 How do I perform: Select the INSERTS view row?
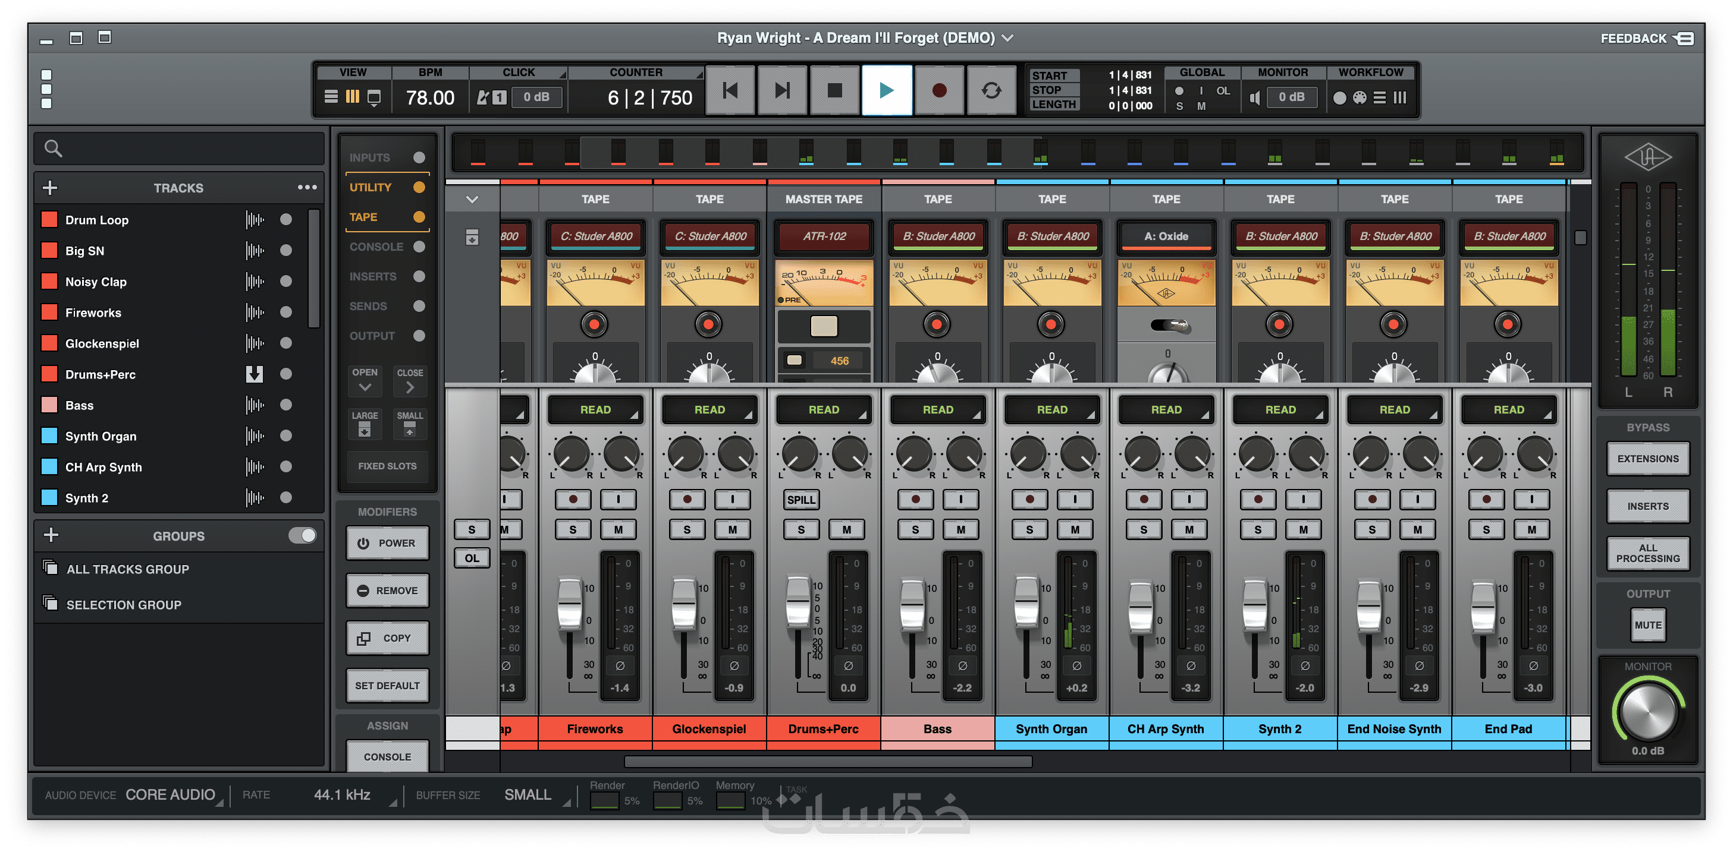(x=373, y=276)
